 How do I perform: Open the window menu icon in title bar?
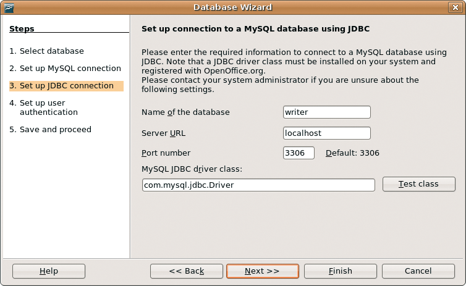9,7
